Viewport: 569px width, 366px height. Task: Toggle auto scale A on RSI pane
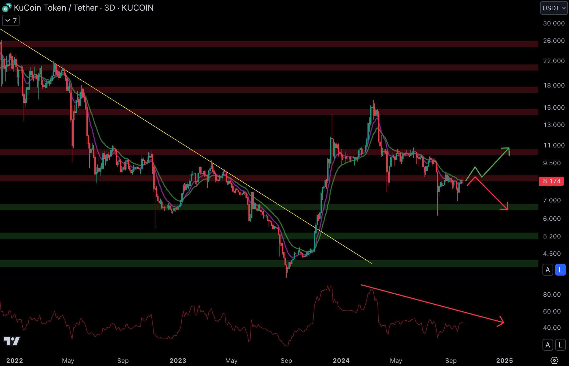(548, 345)
